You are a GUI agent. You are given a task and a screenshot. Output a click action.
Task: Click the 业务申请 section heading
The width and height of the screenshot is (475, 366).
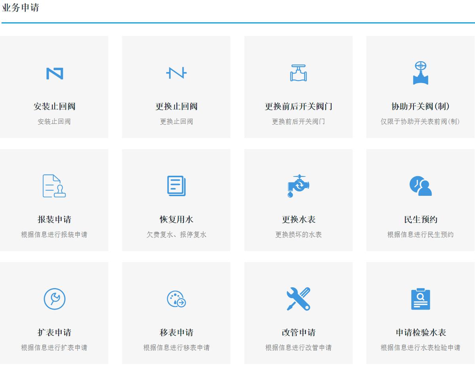[x=21, y=8]
